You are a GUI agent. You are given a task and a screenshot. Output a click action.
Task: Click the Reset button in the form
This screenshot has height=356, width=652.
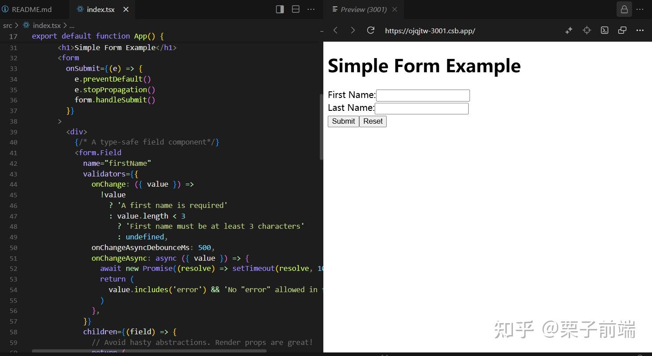[x=373, y=121]
